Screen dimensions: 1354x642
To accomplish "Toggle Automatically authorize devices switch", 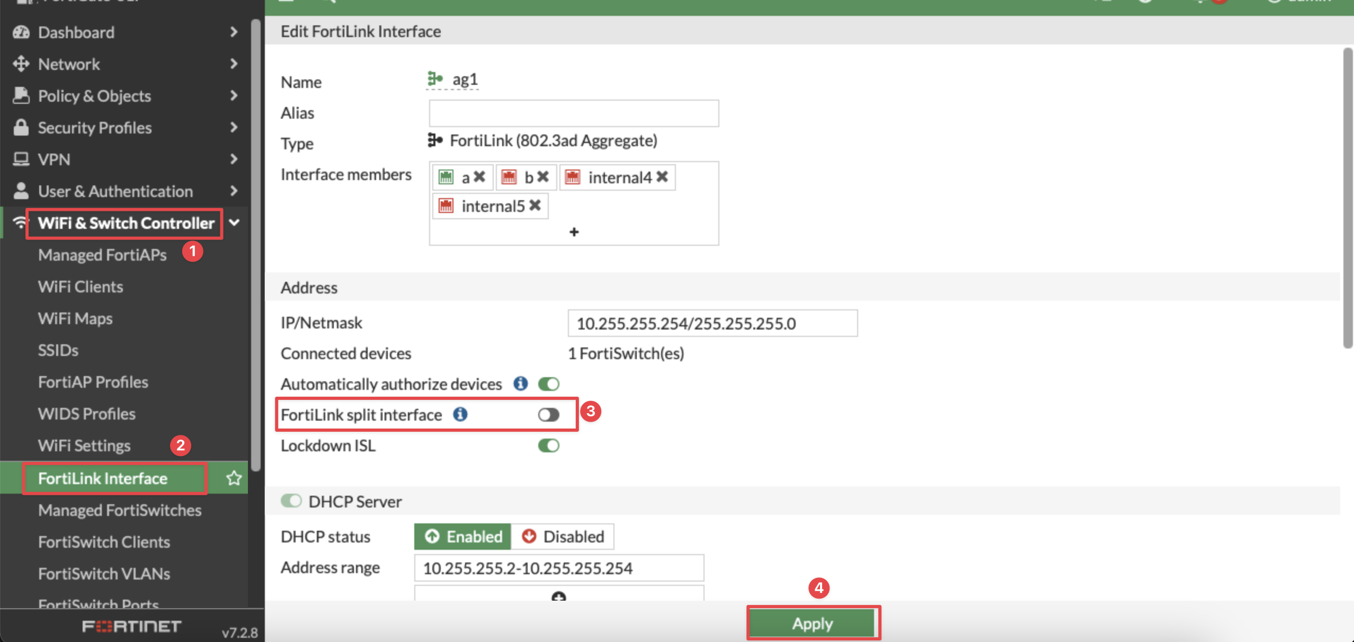I will (x=549, y=384).
